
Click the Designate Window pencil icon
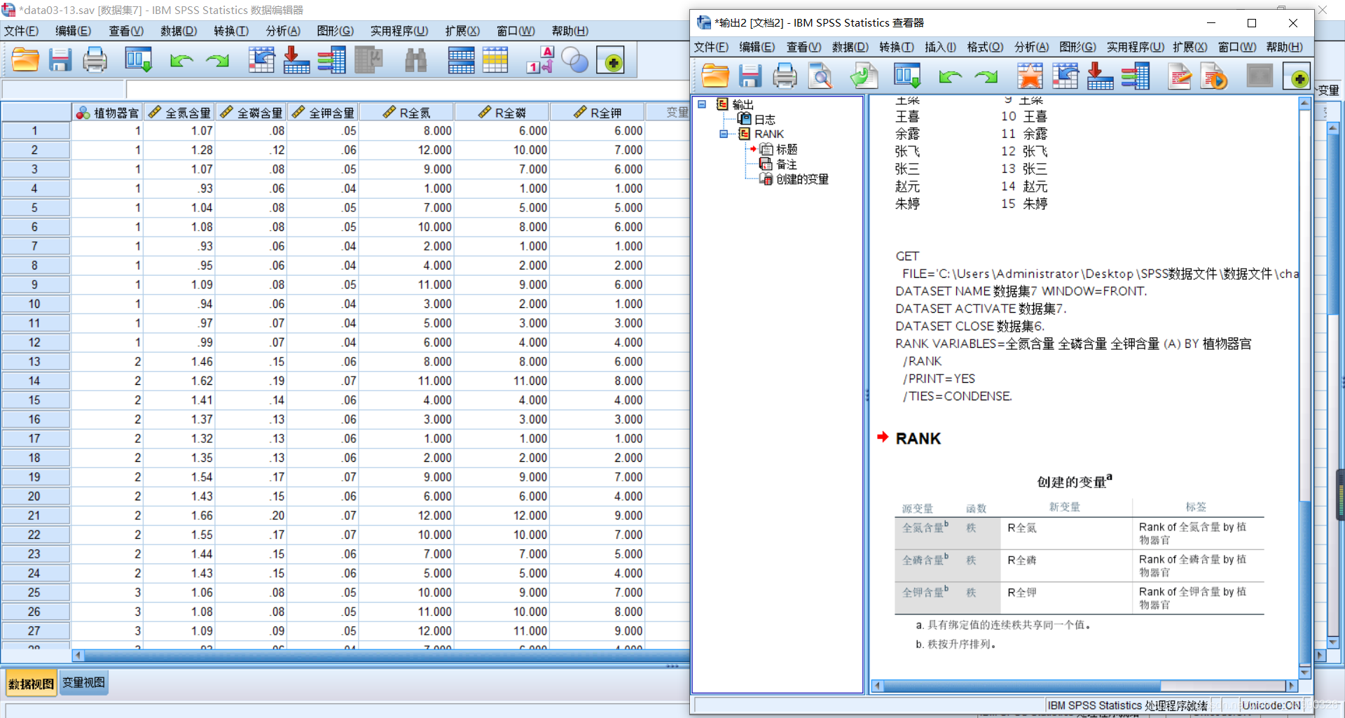[1180, 76]
